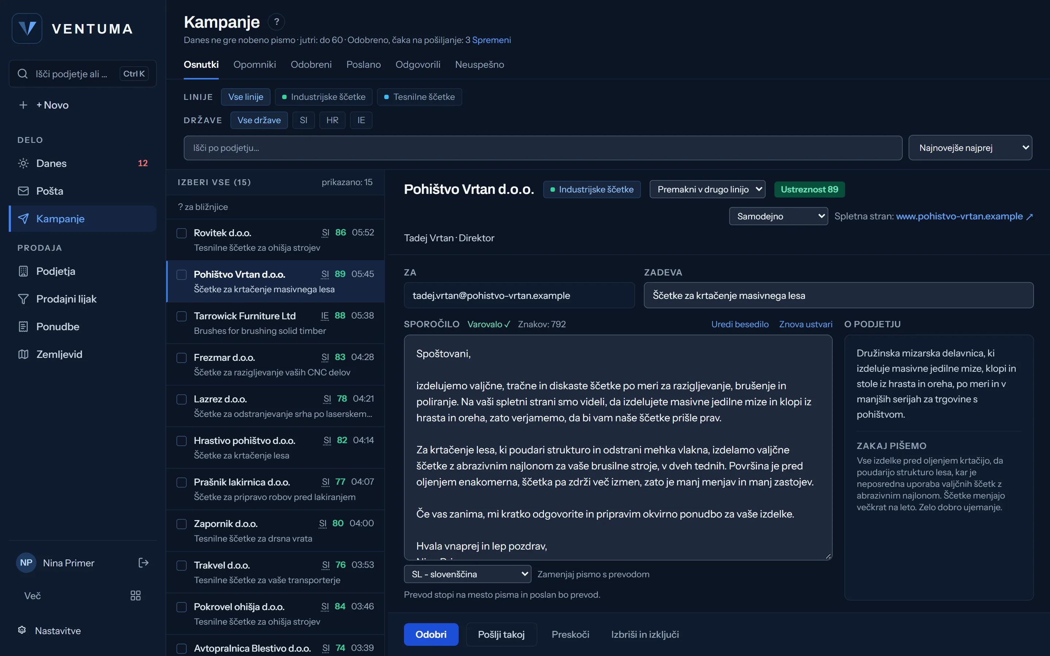Click Uredi besedilo link
1050x656 pixels.
[x=740, y=324]
